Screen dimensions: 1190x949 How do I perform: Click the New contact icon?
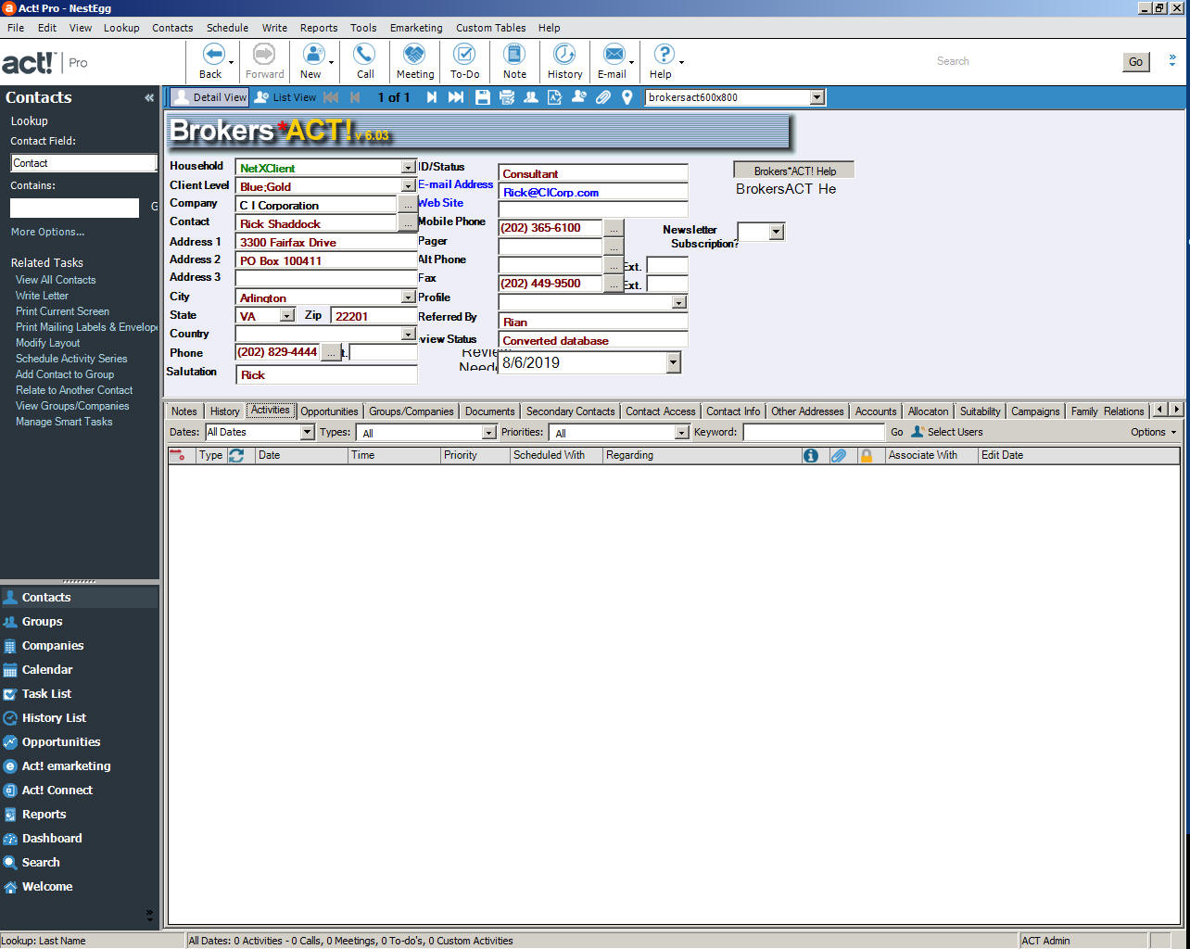313,54
